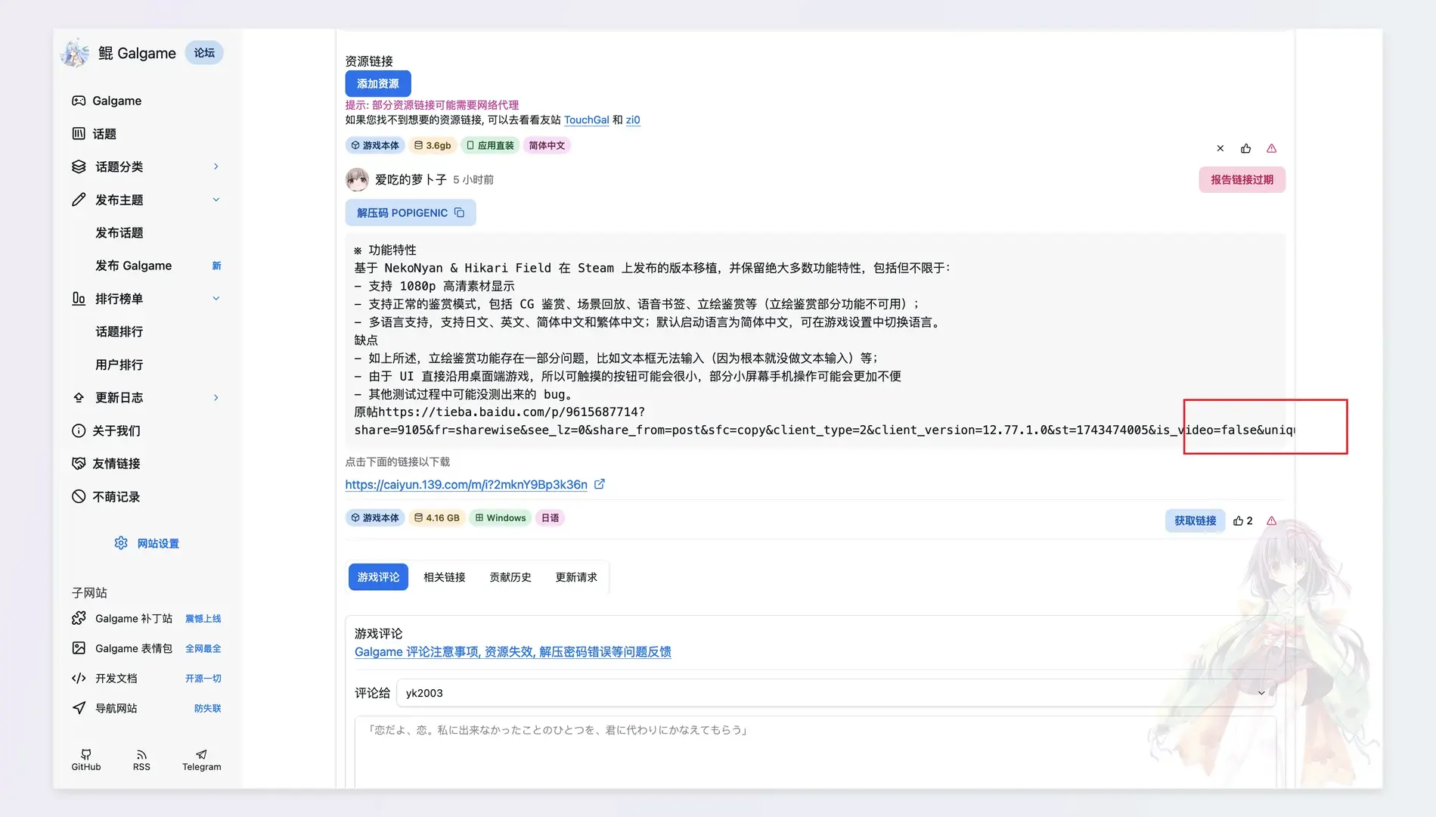Click the 4.16 GB size tag

click(x=437, y=518)
